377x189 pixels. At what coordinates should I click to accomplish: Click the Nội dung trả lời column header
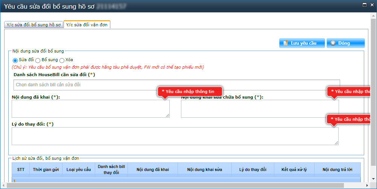337,169
